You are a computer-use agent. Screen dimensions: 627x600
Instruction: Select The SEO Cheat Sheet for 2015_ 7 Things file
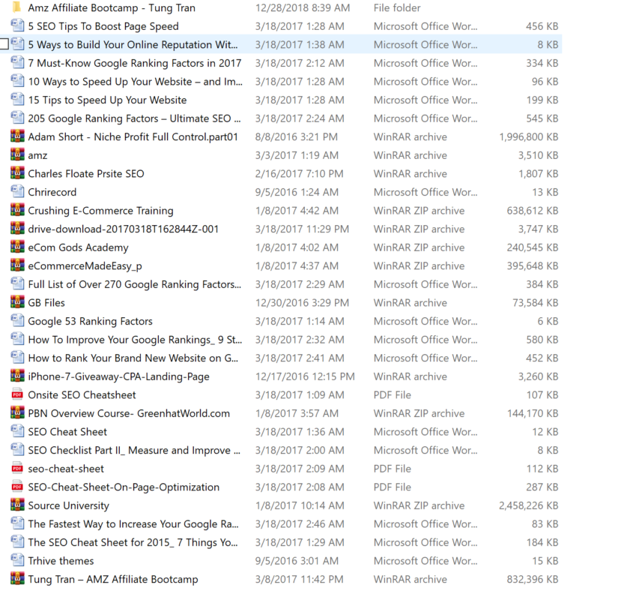click(133, 542)
